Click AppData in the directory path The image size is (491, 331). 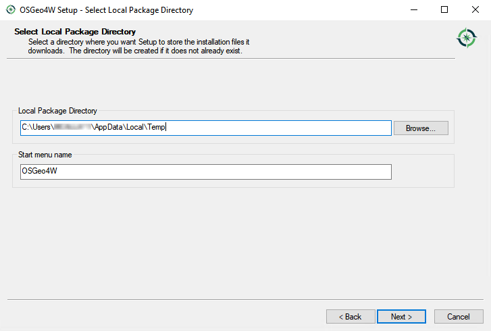click(108, 127)
